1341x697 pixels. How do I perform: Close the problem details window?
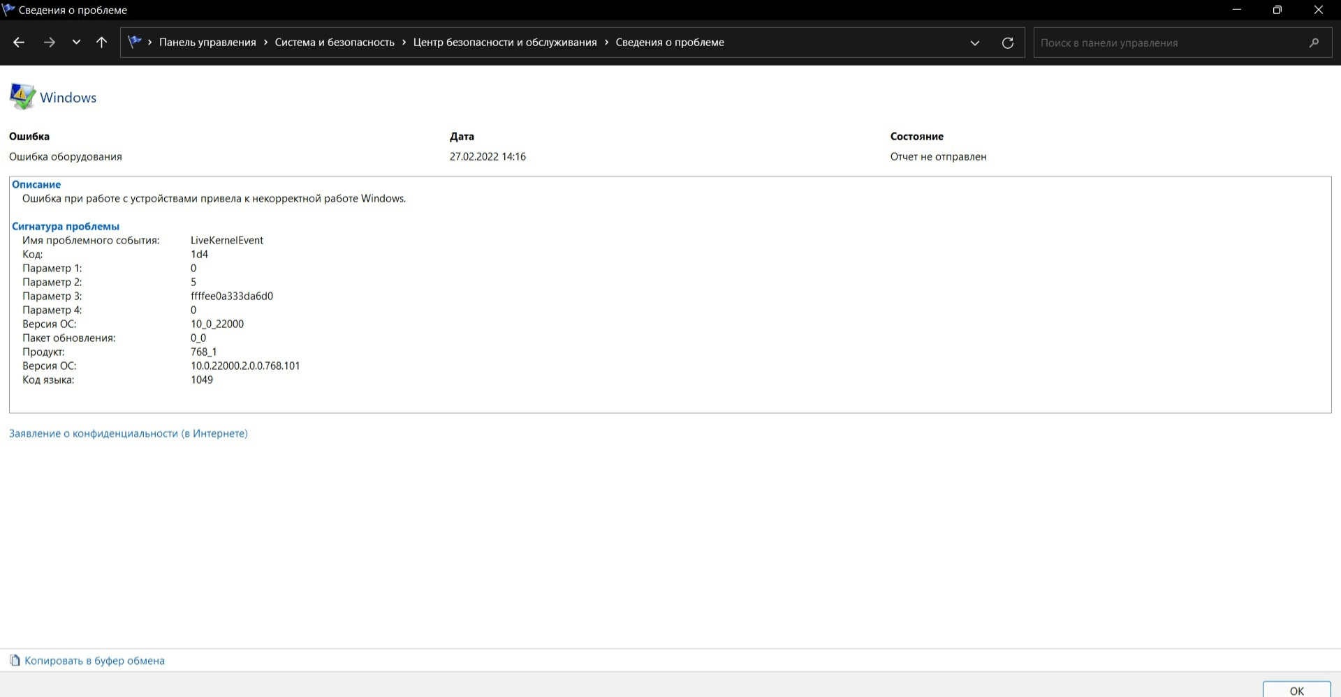pyautogui.click(x=1319, y=10)
